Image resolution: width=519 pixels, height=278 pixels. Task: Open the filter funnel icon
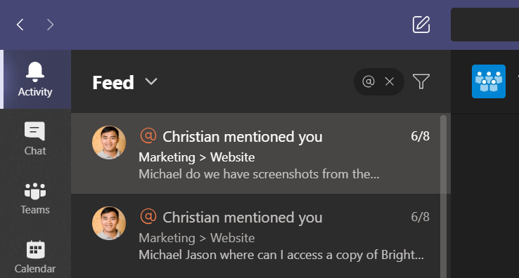(421, 81)
